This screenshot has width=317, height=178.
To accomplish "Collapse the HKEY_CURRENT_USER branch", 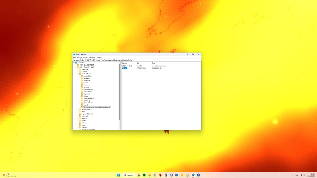I will [76, 67].
